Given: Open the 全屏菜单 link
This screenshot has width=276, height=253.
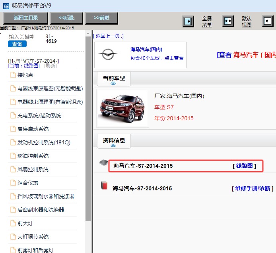Looking at the screenshot, I should [x=207, y=21].
